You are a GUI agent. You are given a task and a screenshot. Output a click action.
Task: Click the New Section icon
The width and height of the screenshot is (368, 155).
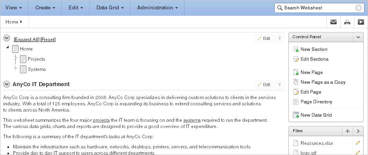click(x=296, y=49)
